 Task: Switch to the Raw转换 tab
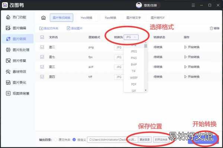pos(110,18)
